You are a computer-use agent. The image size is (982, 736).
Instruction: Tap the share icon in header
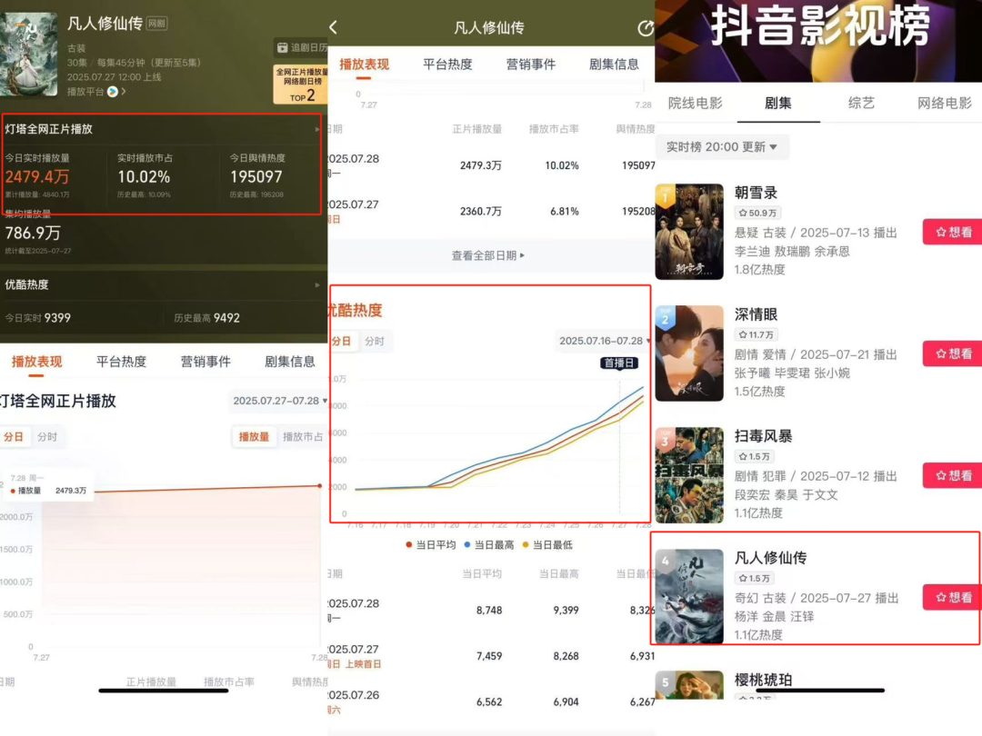(646, 28)
